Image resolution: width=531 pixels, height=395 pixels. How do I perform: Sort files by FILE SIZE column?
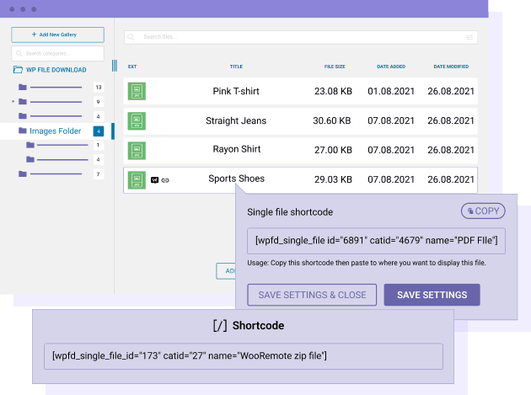(x=335, y=67)
